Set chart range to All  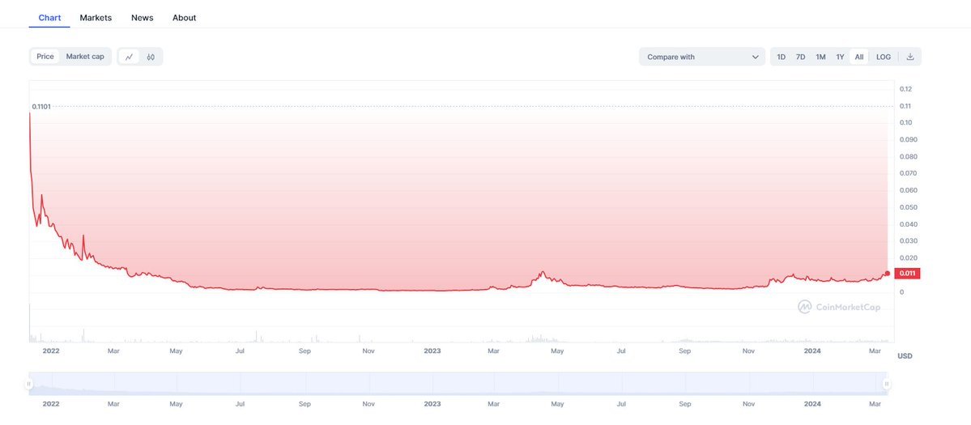tap(859, 57)
